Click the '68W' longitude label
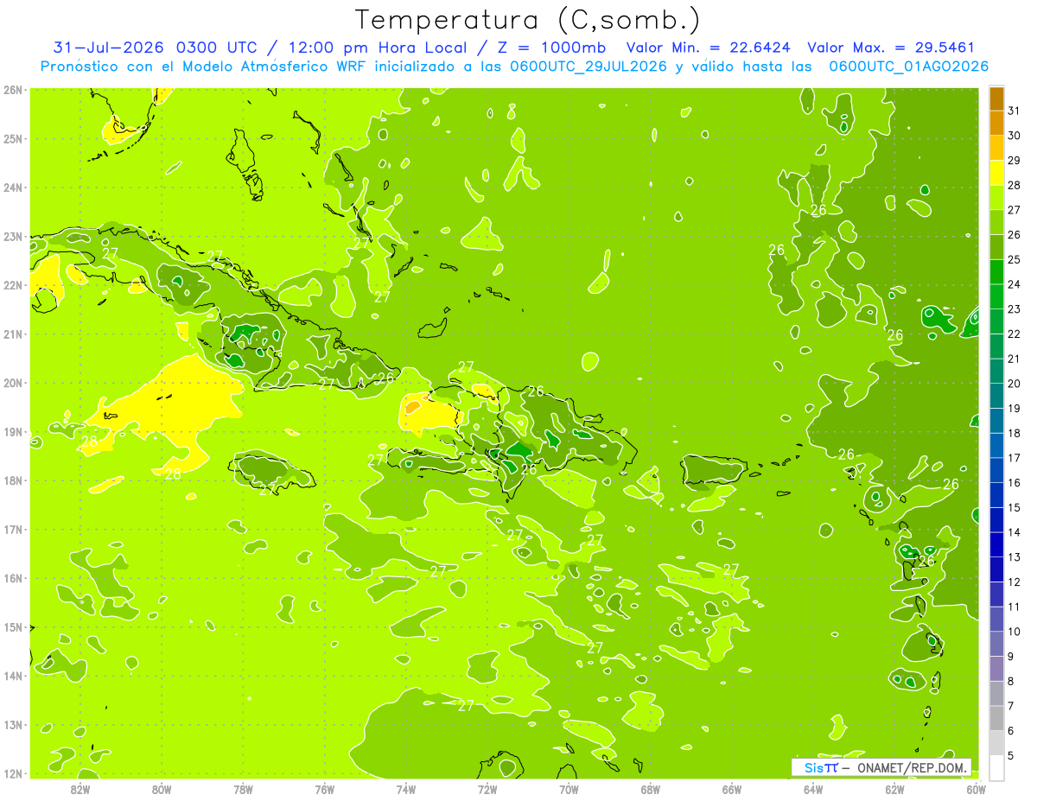The width and height of the screenshot is (1037, 801). pos(651,789)
